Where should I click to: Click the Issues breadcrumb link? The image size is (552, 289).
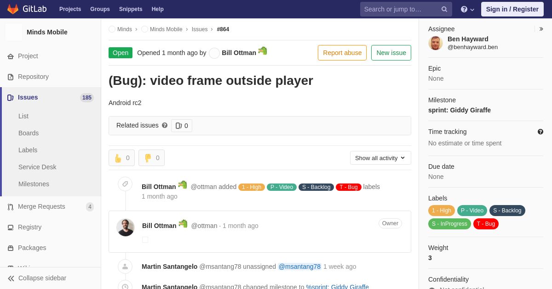tap(200, 29)
